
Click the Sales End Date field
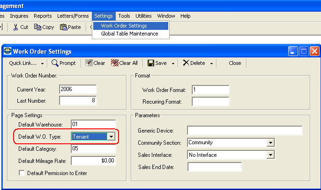(215, 167)
